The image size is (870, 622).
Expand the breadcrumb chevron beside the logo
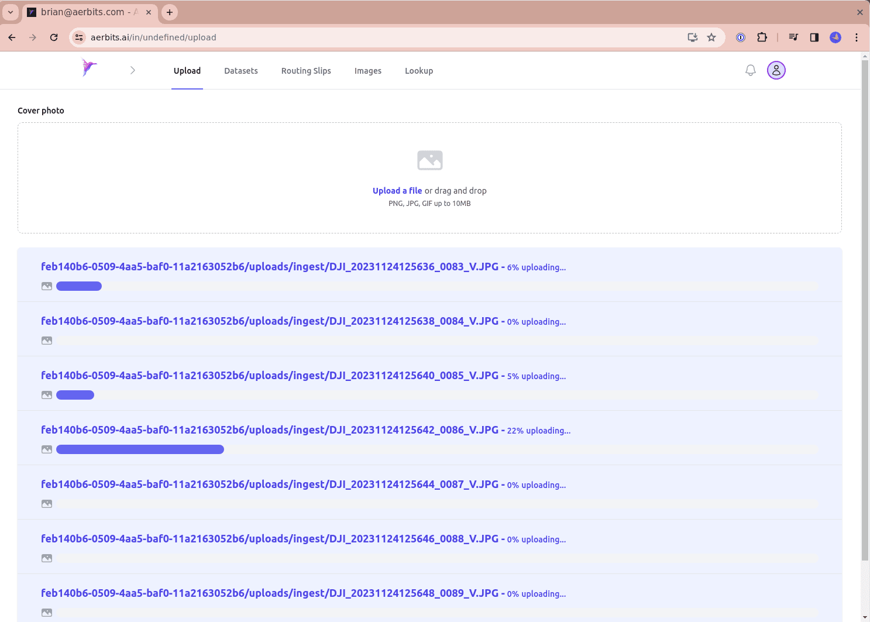[133, 70]
